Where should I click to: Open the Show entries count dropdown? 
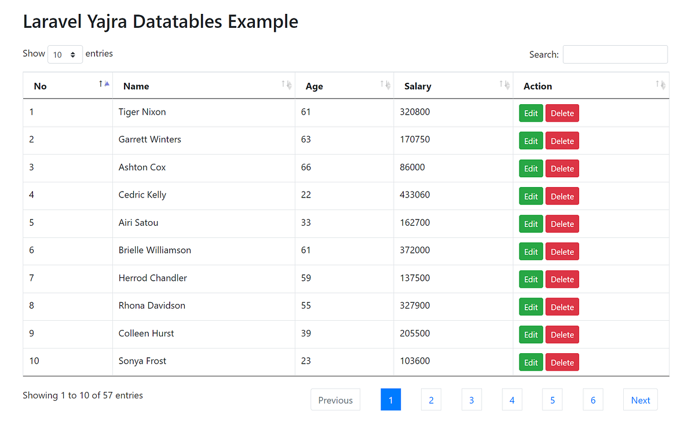pos(65,54)
